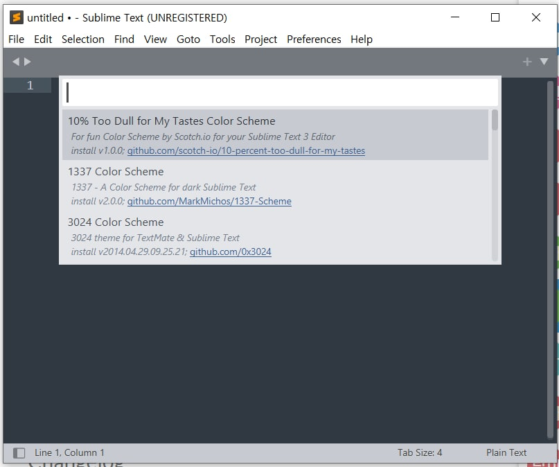Open github.com/scotch-io/10-percent-too-dull-for-my-tastes link

(246, 151)
